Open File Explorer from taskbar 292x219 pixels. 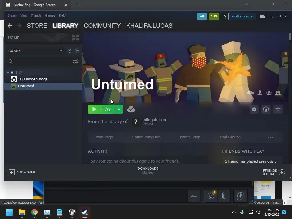22,212
